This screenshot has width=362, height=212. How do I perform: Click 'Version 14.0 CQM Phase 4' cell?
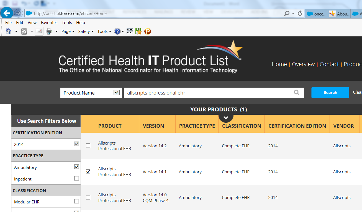pos(156,198)
